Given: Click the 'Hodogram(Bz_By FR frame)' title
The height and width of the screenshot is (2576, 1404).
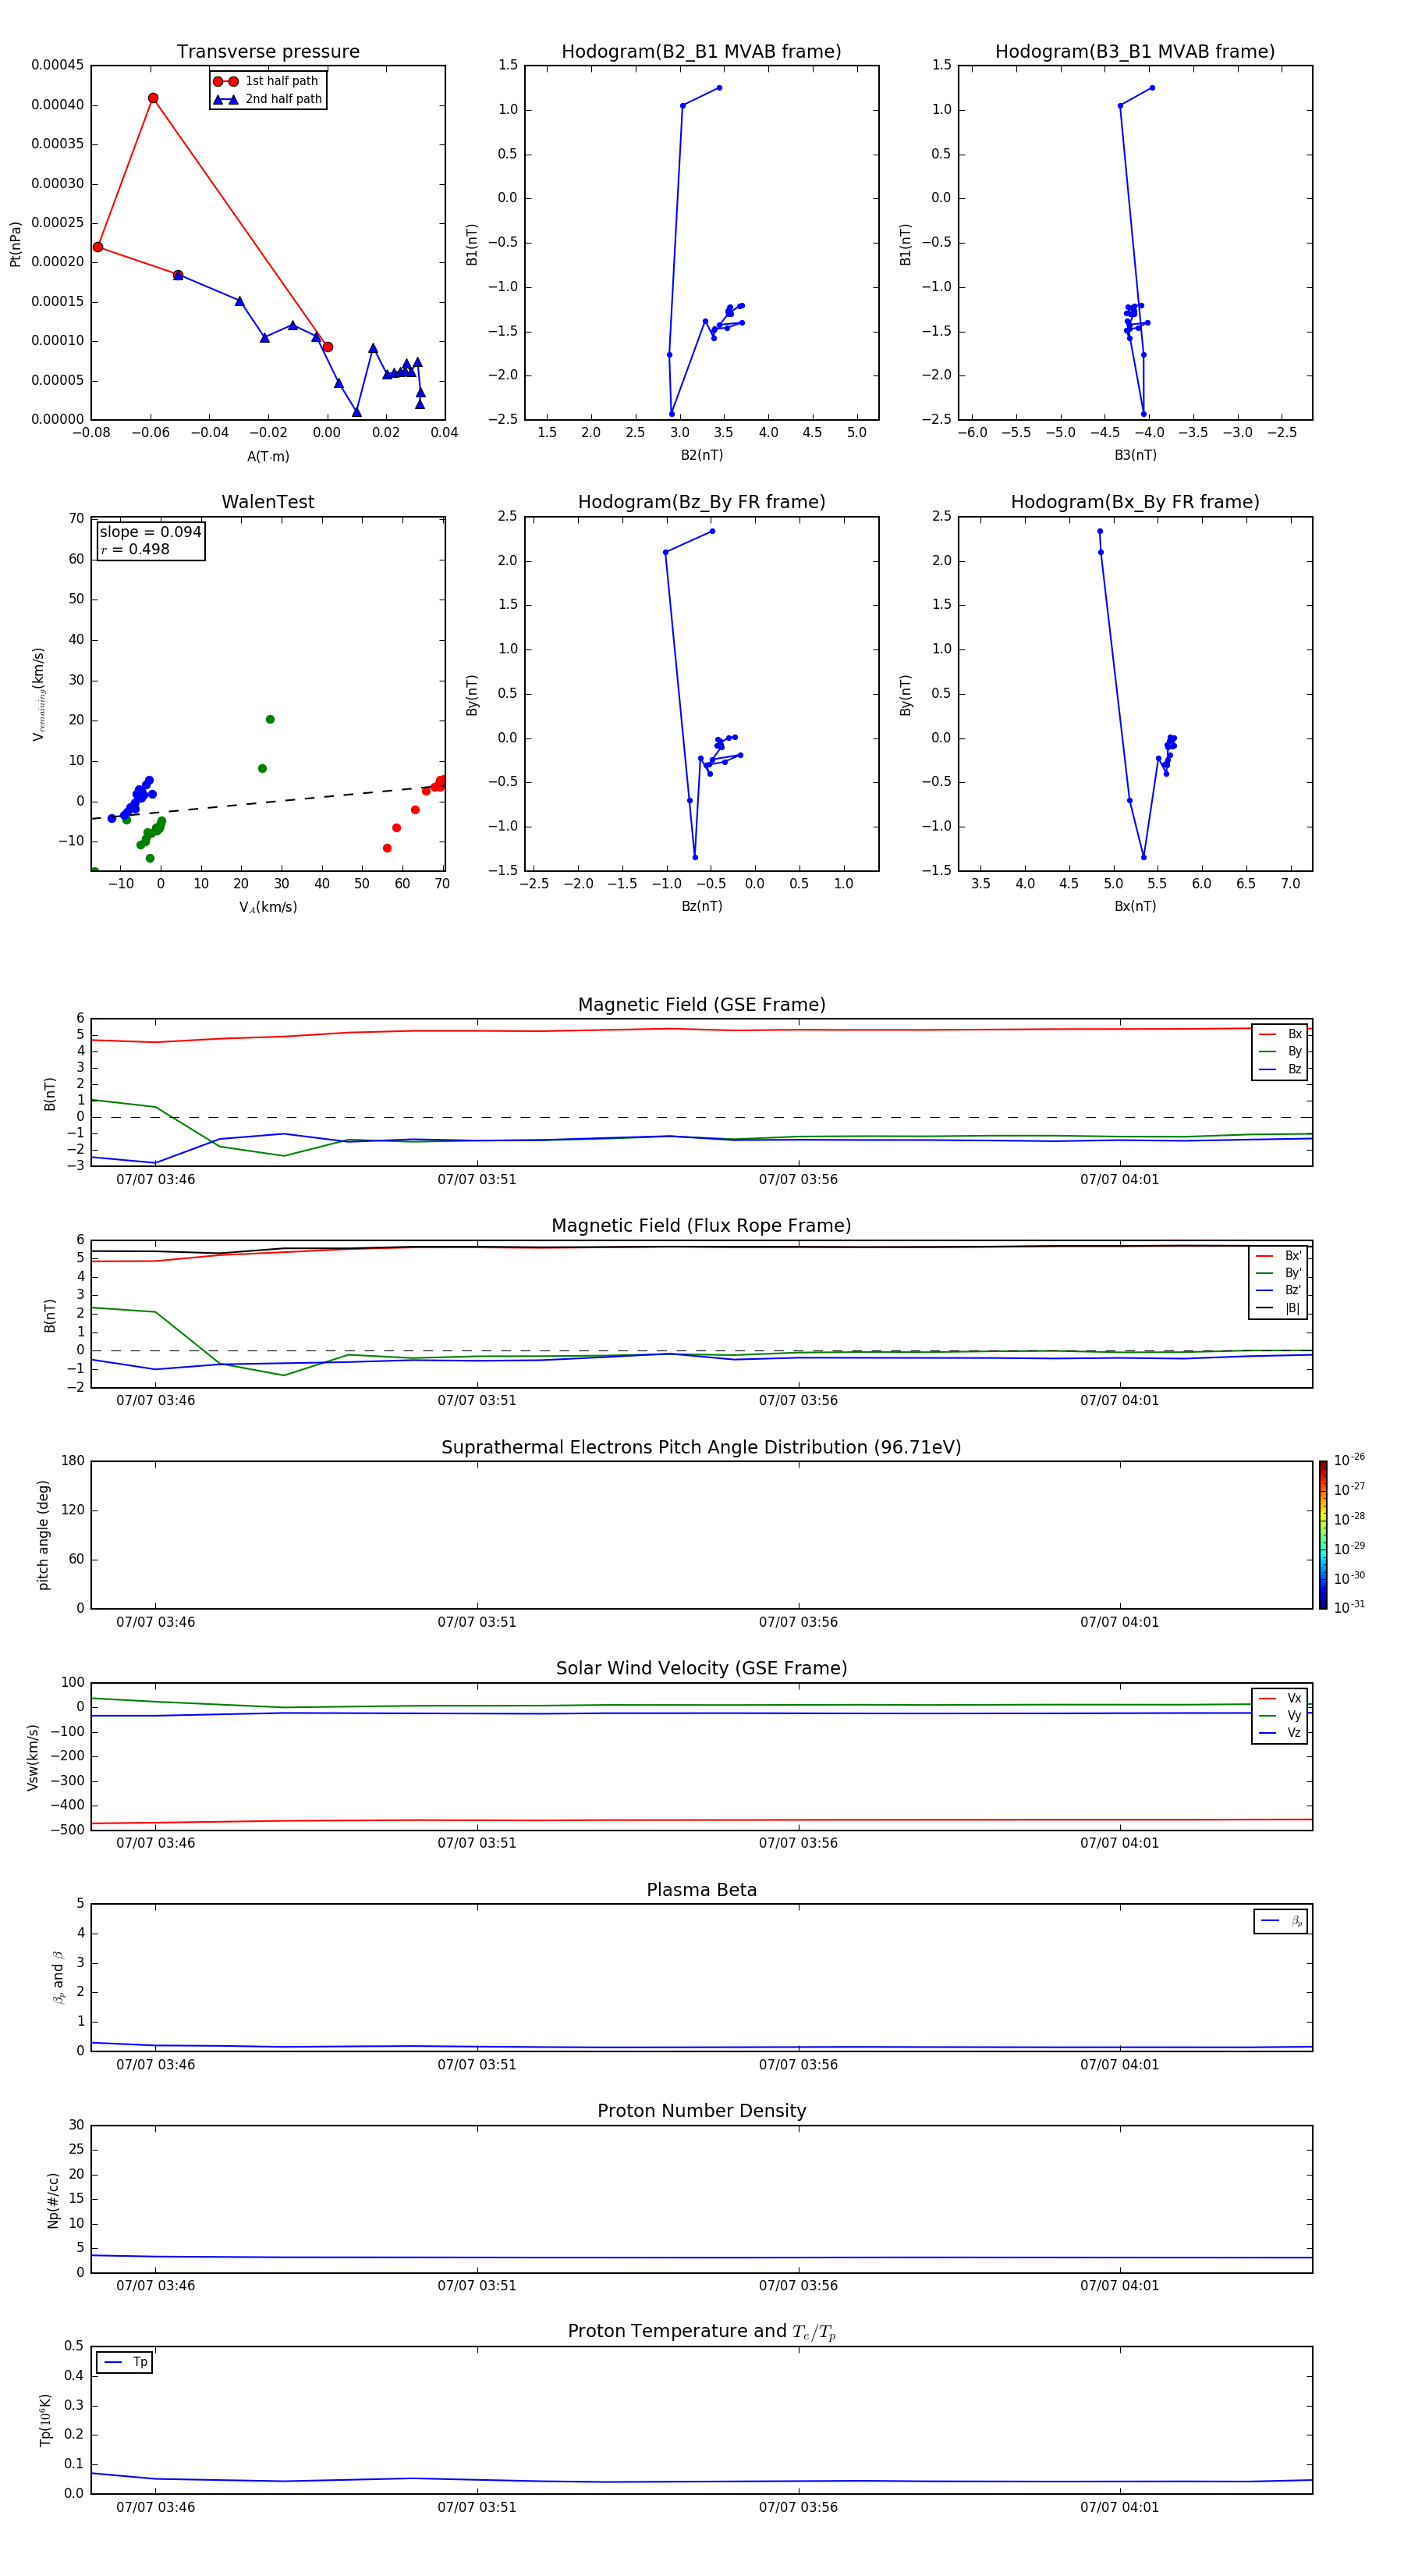Looking at the screenshot, I should click(x=701, y=502).
